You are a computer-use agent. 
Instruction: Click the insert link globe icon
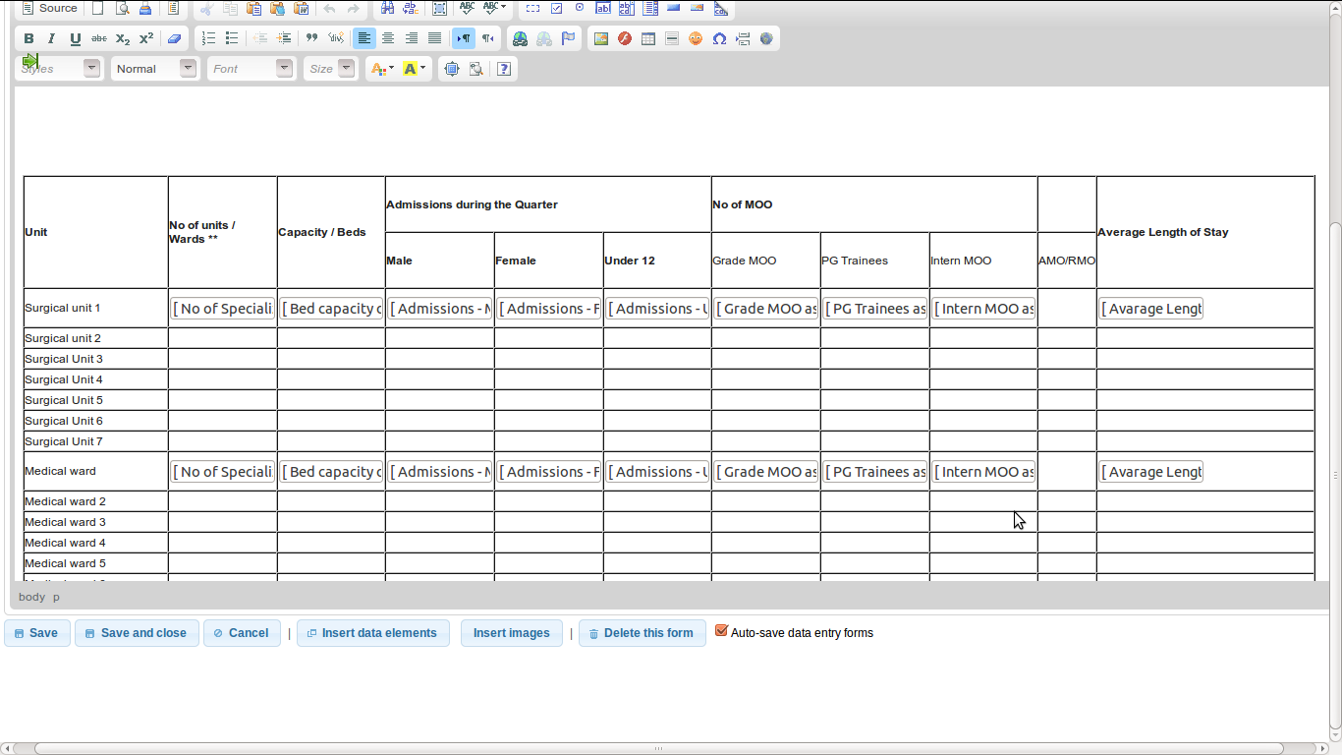[520, 38]
